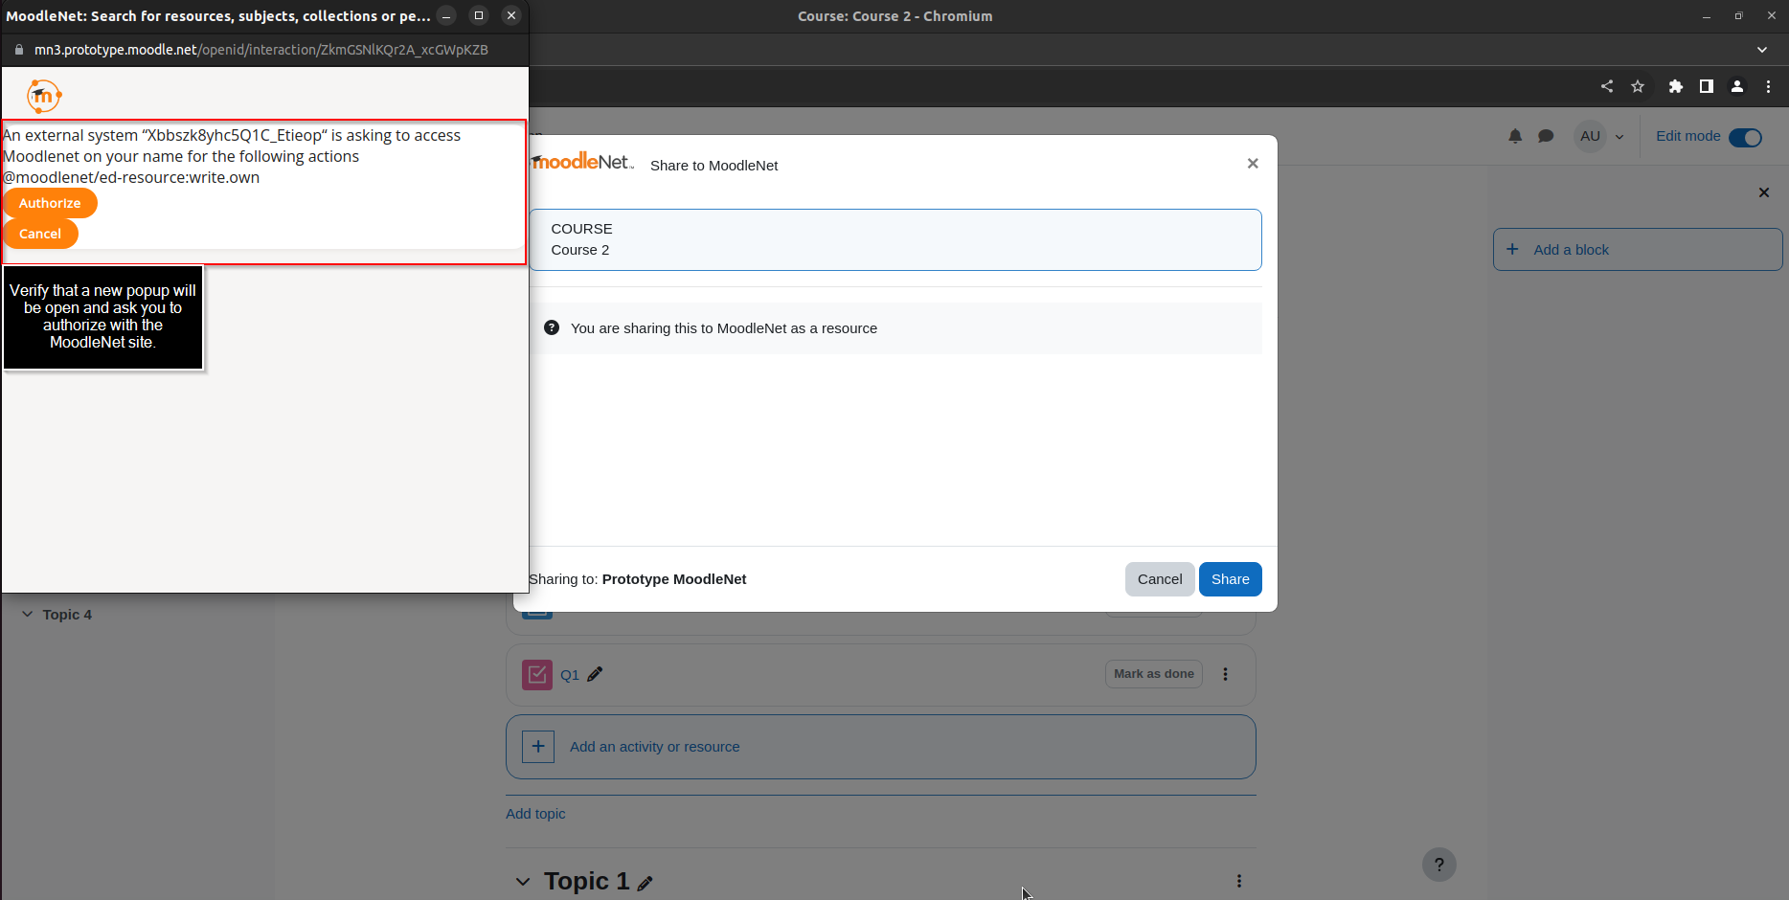Screen dimensions: 1789x900
Task: Click the help question mark floating button
Action: pos(1439,865)
